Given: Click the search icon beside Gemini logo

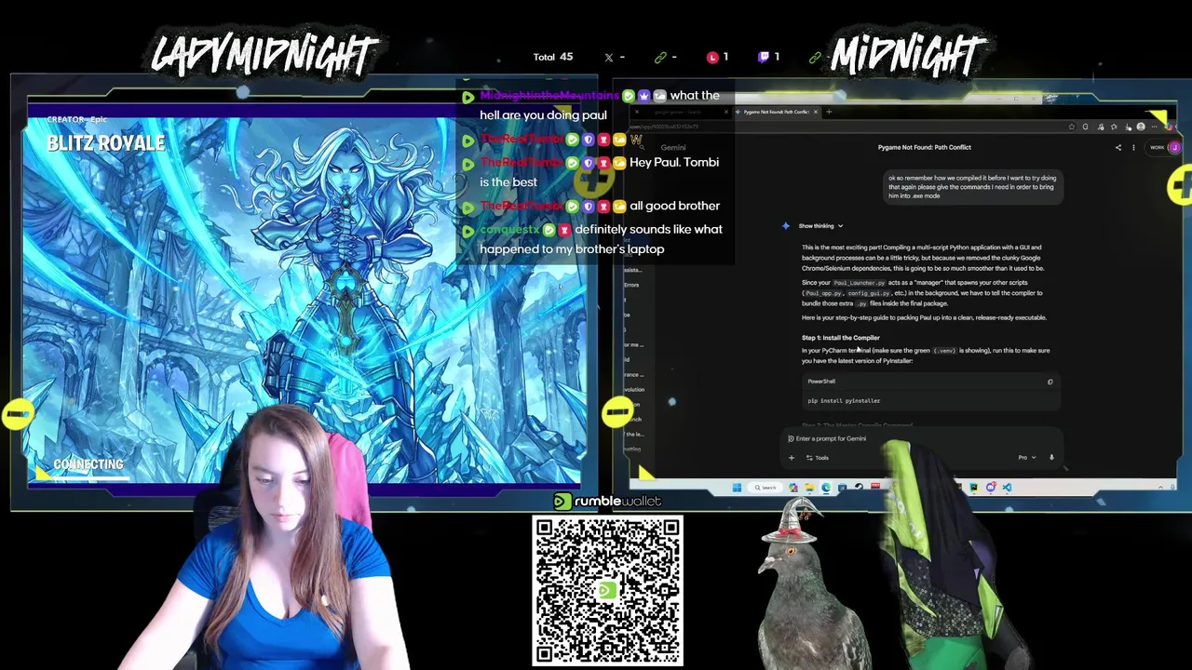Looking at the screenshot, I should (x=643, y=148).
